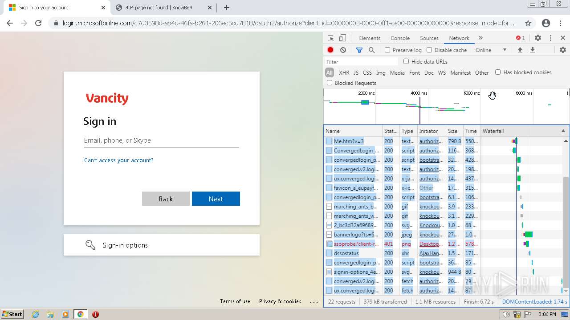
Task: Import HAR file with upload arrow
Action: click(520, 50)
